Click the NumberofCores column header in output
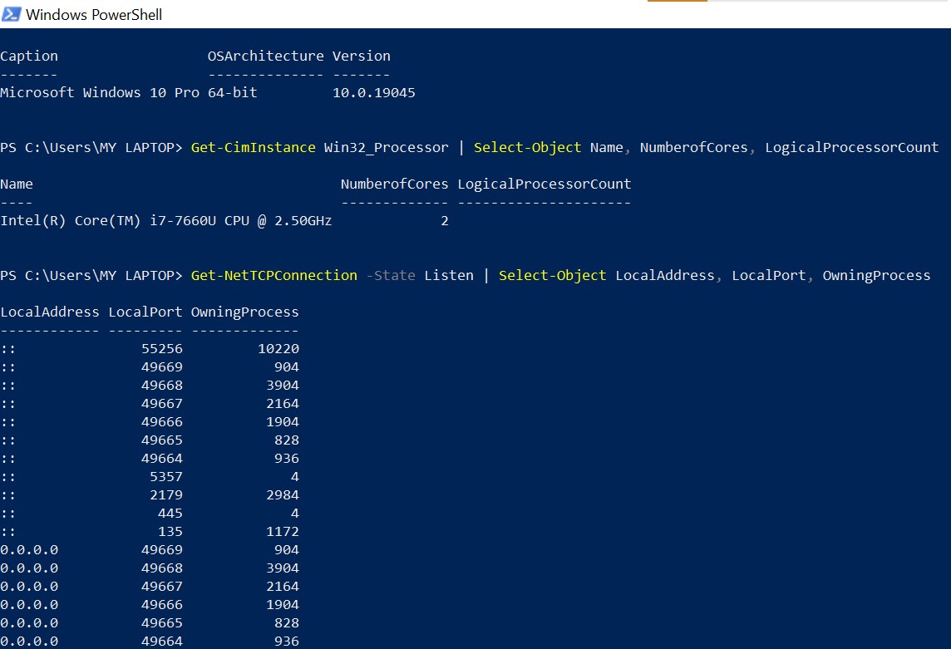 tap(394, 184)
